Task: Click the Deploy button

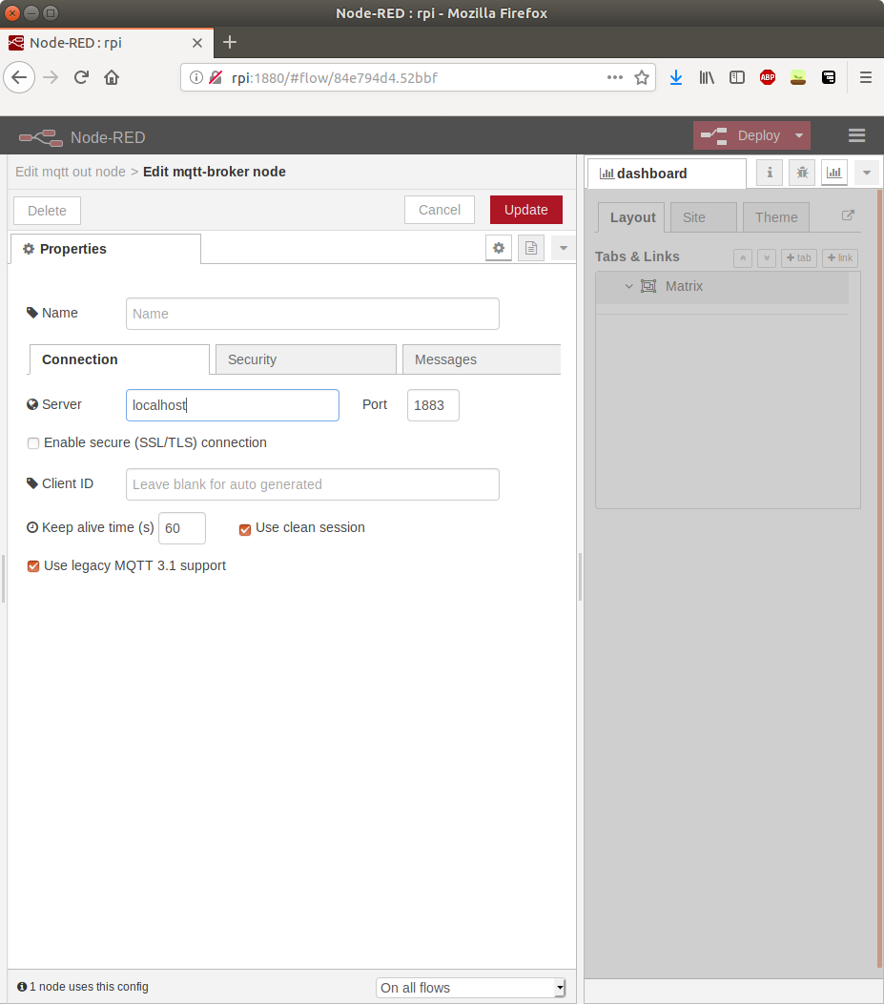Action: click(x=742, y=135)
